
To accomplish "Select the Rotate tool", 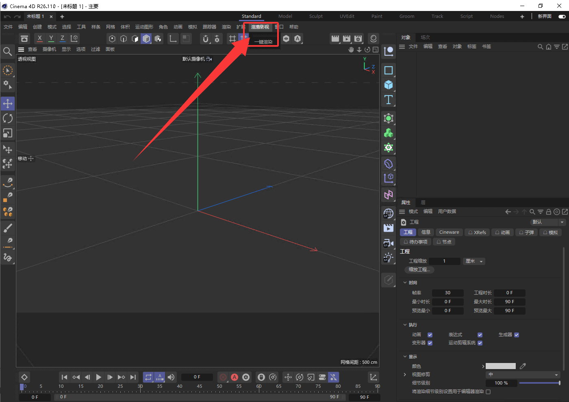I will [8, 118].
